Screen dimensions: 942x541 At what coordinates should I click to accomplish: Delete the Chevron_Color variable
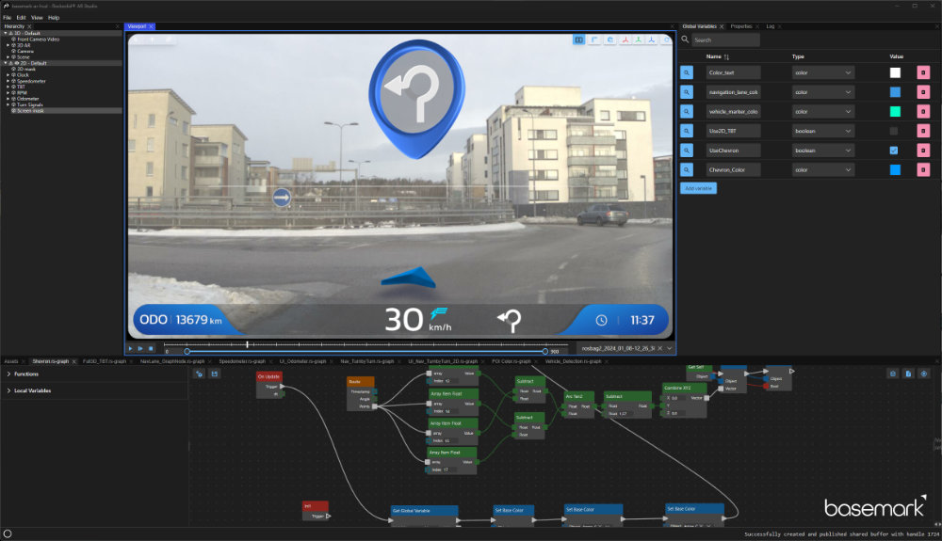923,169
